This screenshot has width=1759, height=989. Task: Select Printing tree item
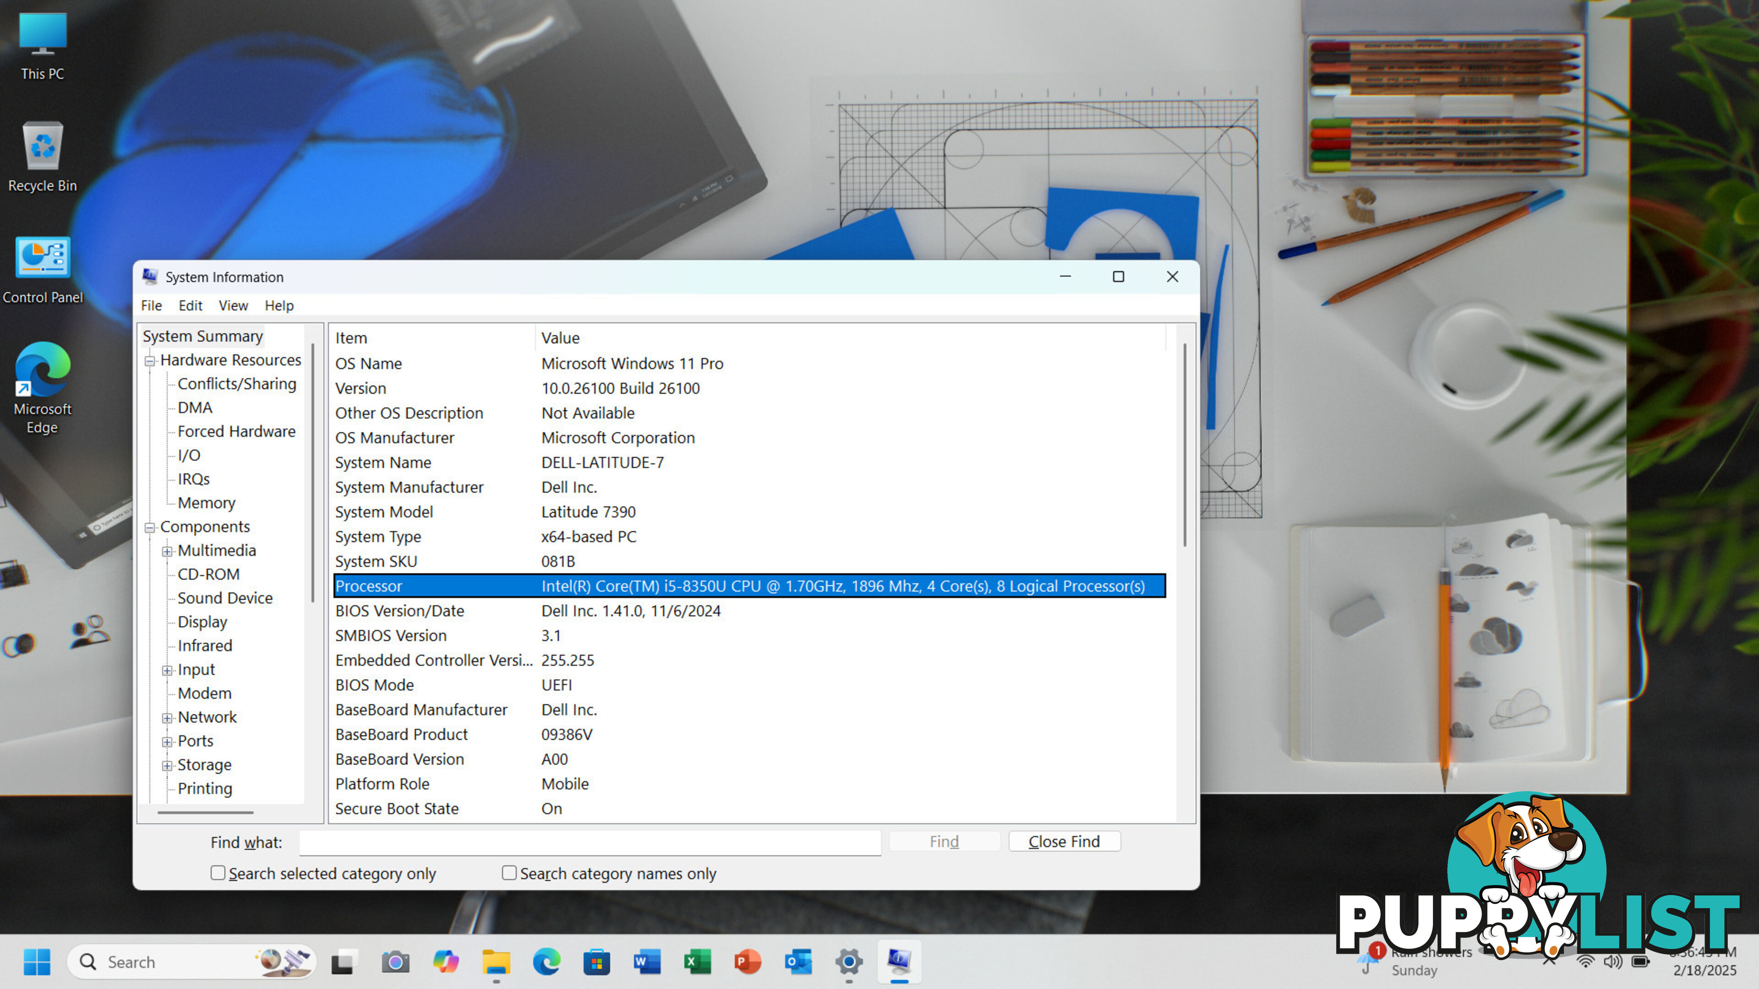click(x=205, y=789)
